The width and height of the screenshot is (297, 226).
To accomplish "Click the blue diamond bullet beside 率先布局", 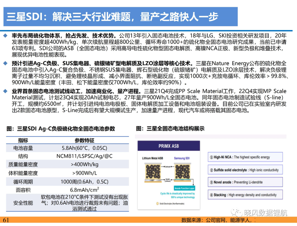I will (5, 35).
